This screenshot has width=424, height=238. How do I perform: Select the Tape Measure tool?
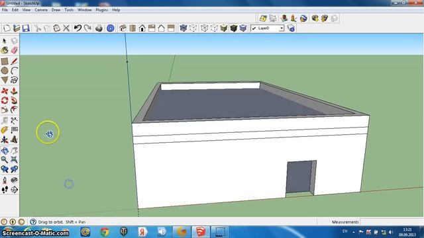click(x=5, y=120)
